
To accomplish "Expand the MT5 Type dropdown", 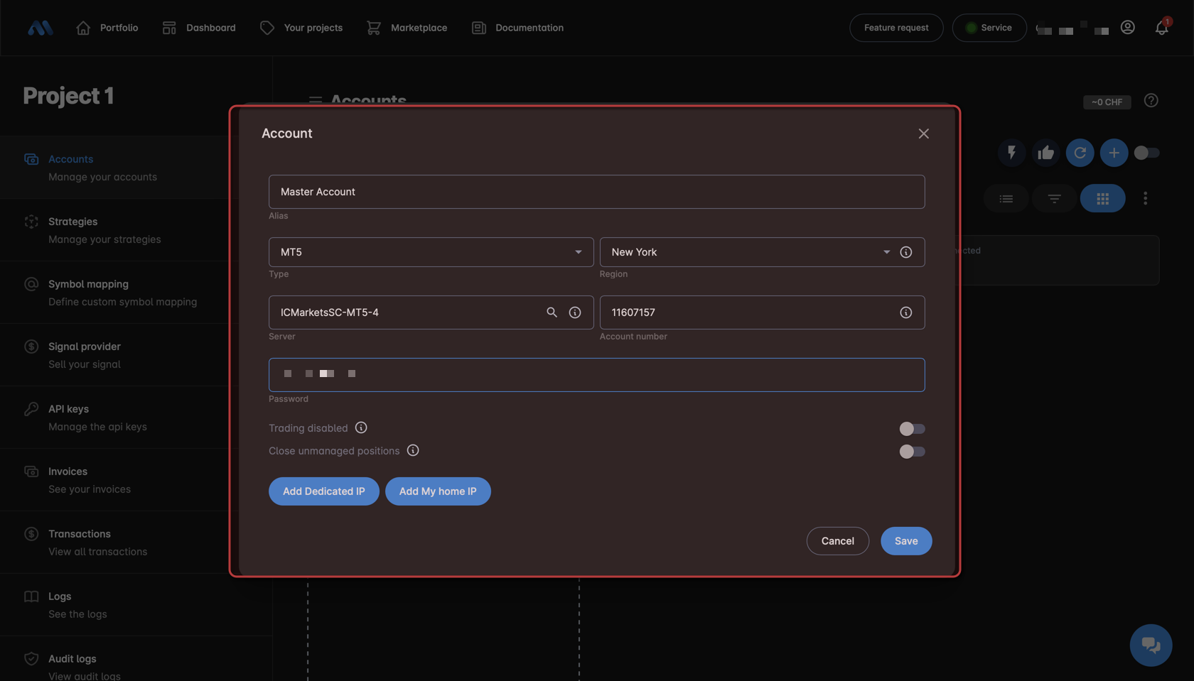I will pyautogui.click(x=431, y=252).
